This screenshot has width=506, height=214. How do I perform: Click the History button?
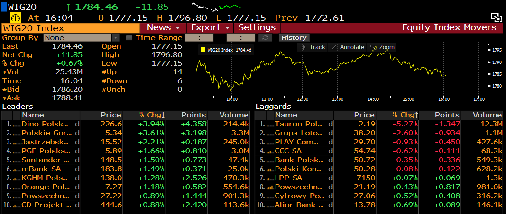[x=294, y=38]
